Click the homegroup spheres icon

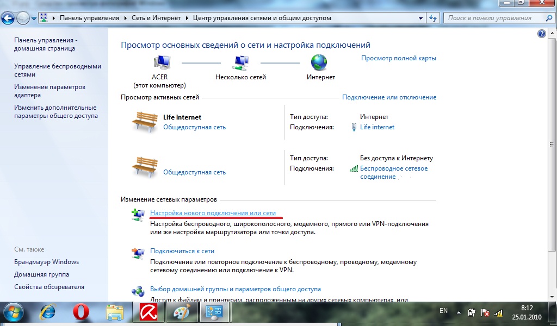138,291
